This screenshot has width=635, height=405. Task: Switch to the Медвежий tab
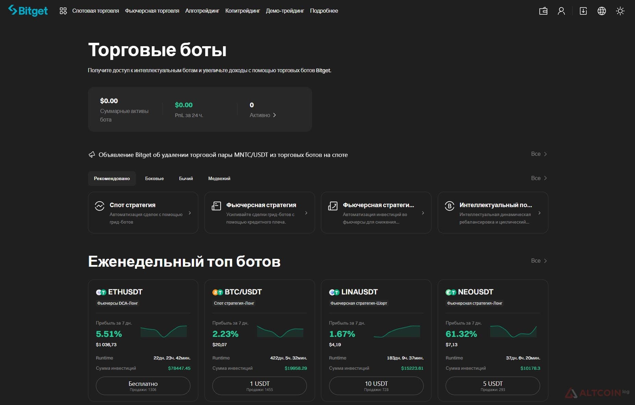click(x=219, y=178)
